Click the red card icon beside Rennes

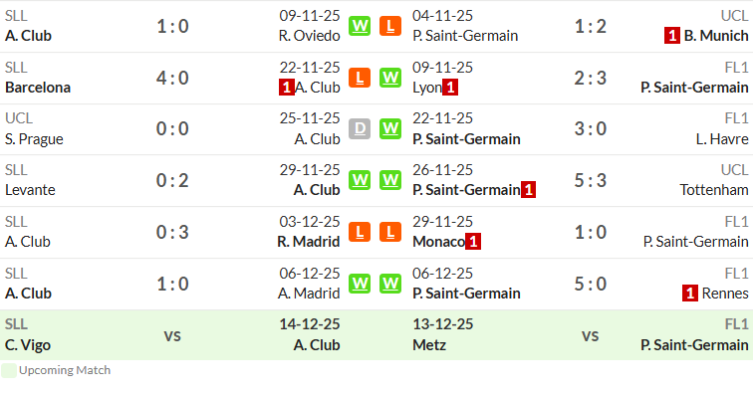pyautogui.click(x=690, y=293)
